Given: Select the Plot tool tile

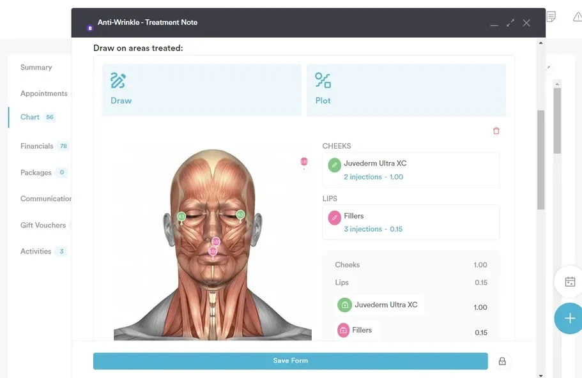Looking at the screenshot, I should [406, 90].
